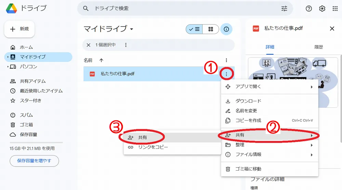
Task: Click the three-dot menu on 私たちの仕事.pdf row
Action: (226, 74)
